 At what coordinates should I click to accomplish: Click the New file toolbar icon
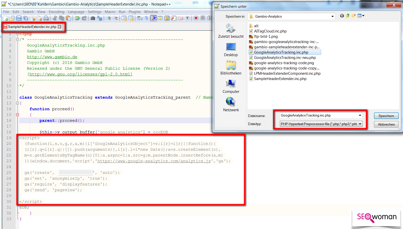pos(5,18)
